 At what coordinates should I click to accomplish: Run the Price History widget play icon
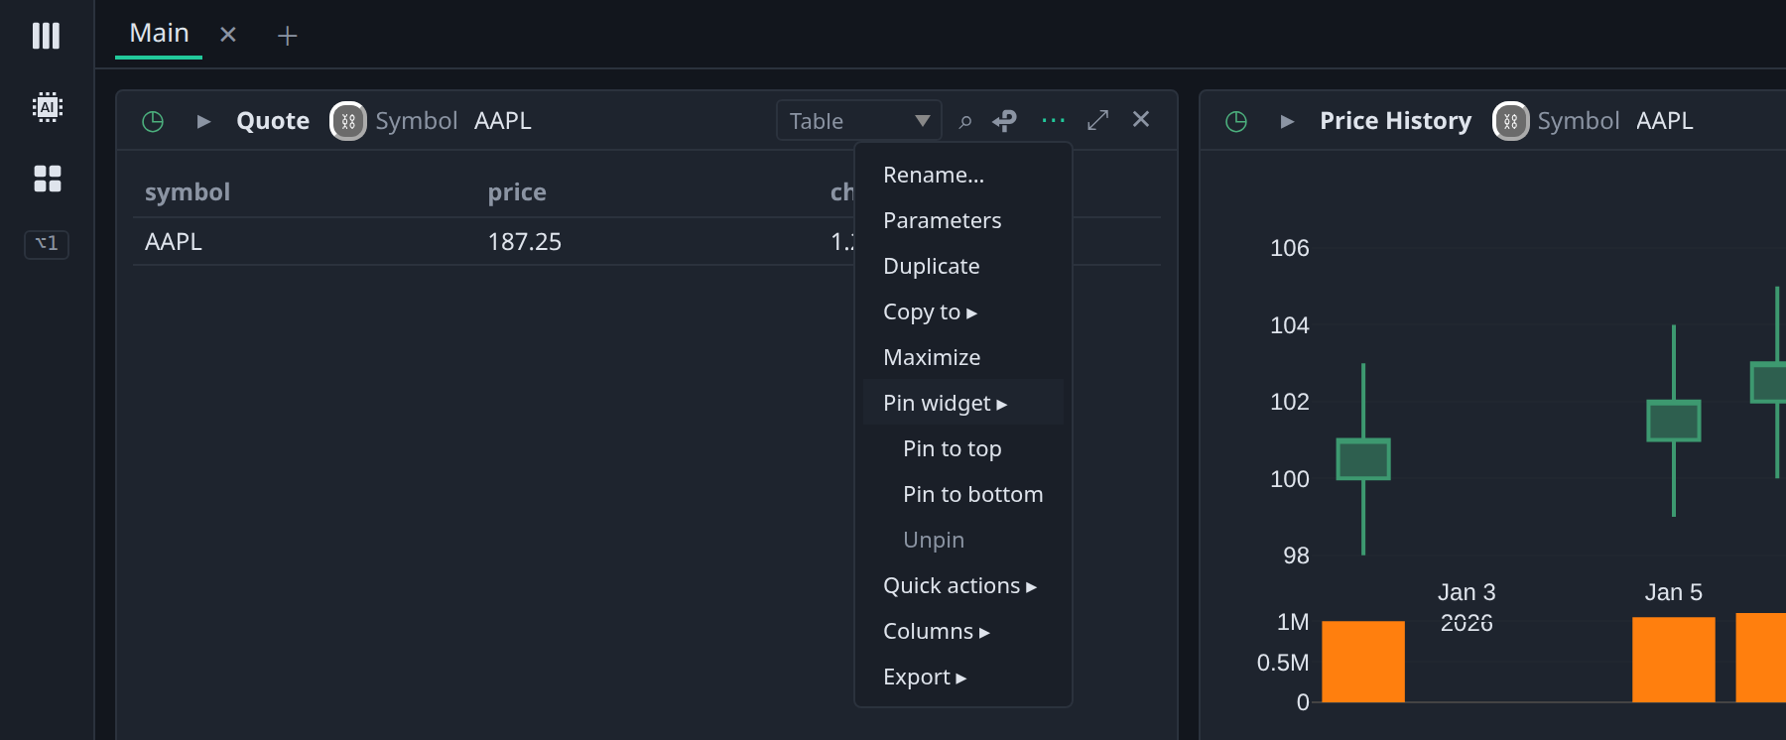pos(1287,121)
